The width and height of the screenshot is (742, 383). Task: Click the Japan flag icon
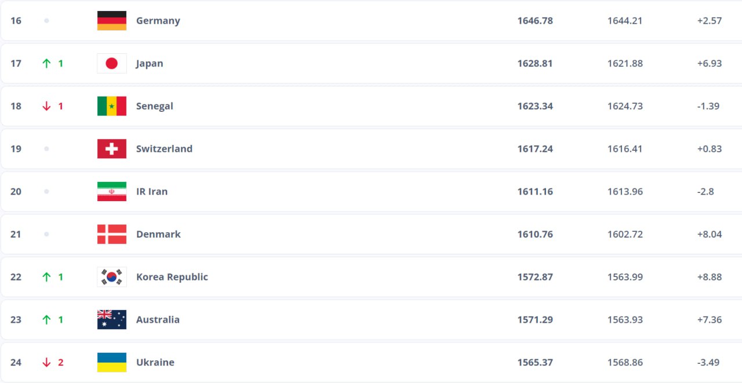pyautogui.click(x=112, y=64)
